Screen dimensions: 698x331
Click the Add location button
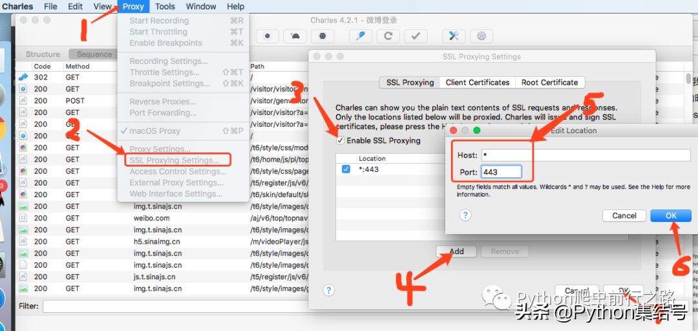[456, 251]
